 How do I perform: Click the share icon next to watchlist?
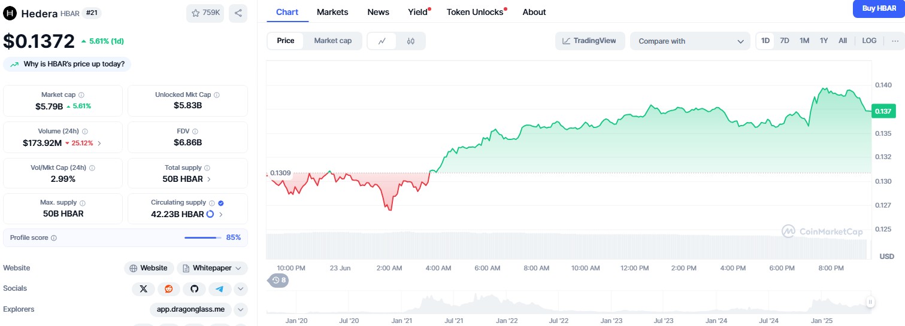coord(238,13)
